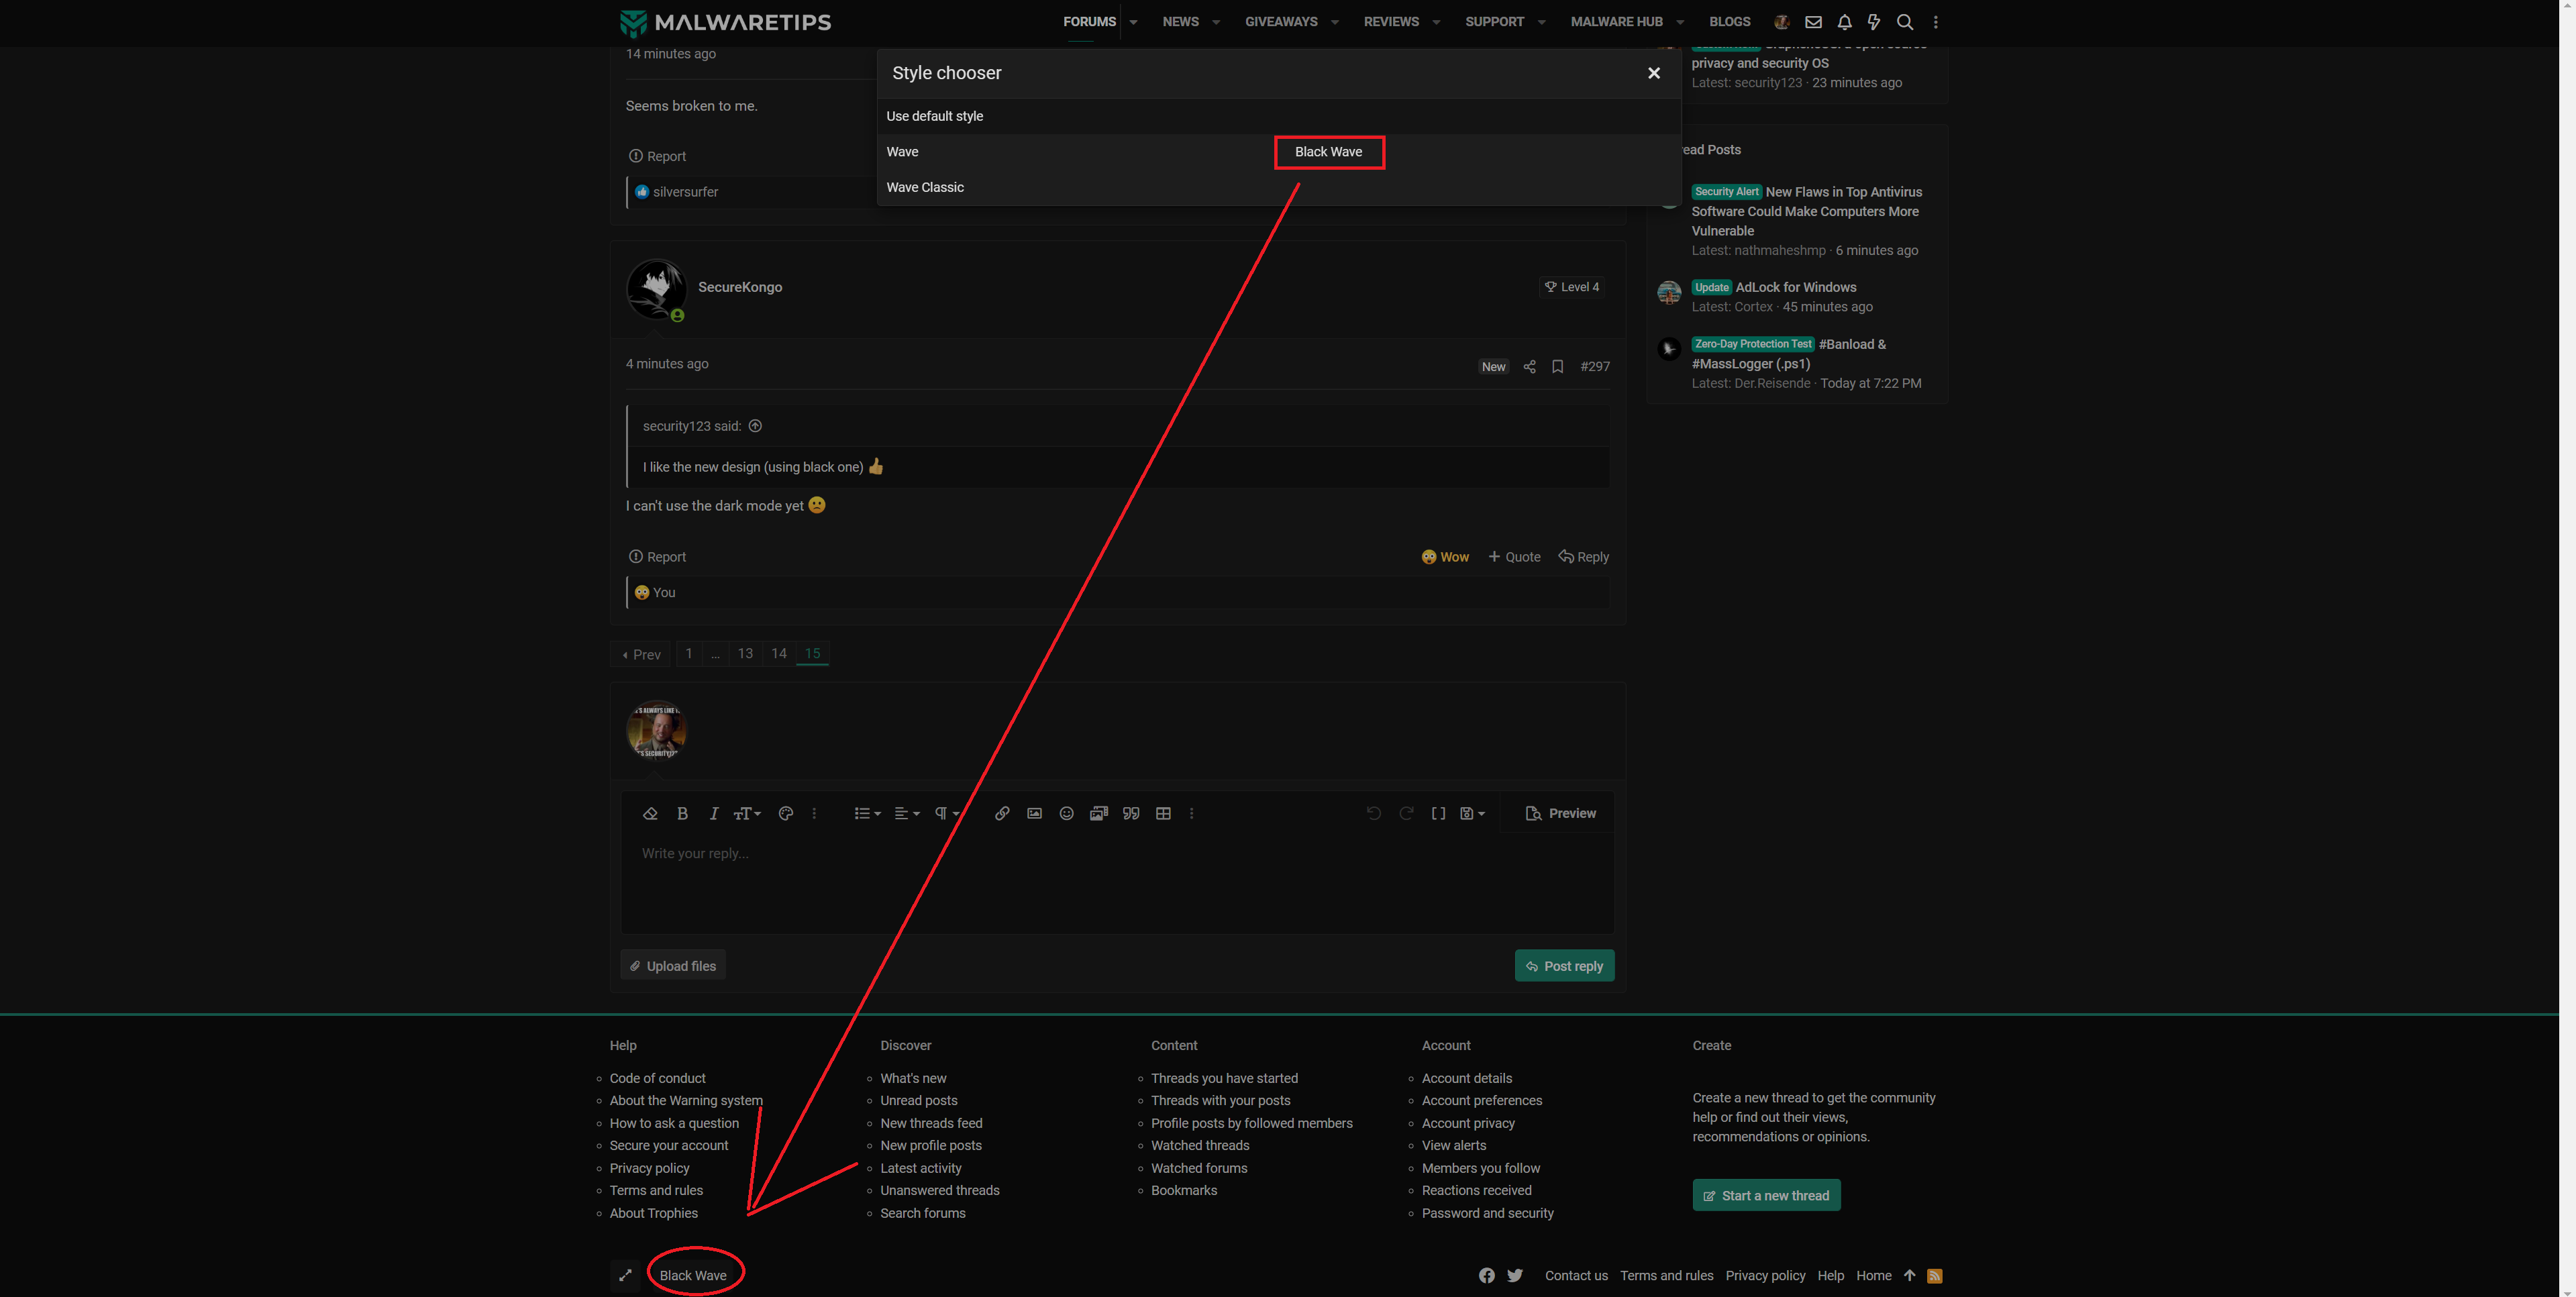Image resolution: width=2576 pixels, height=1297 pixels.
Task: Open the text color palette icon
Action: tap(786, 813)
